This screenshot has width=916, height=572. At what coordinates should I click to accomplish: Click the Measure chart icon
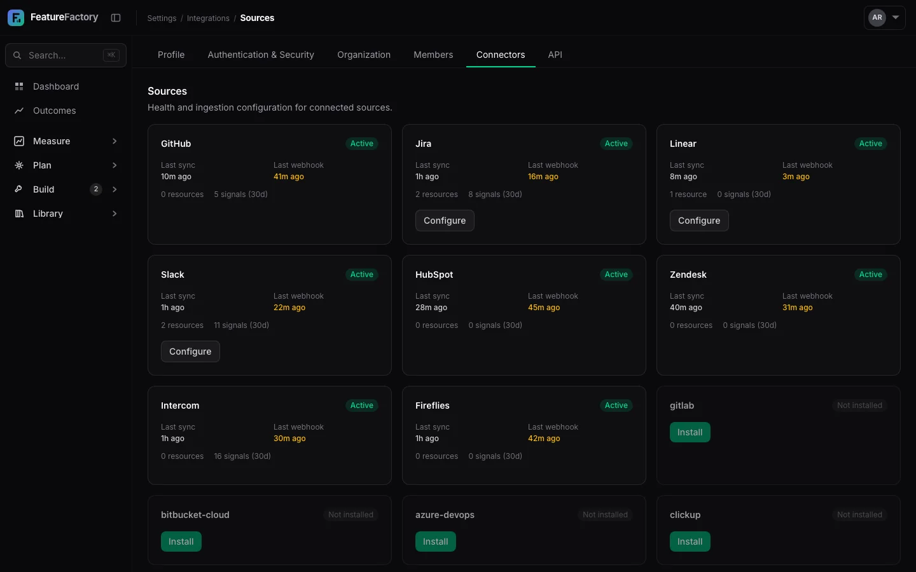click(19, 141)
